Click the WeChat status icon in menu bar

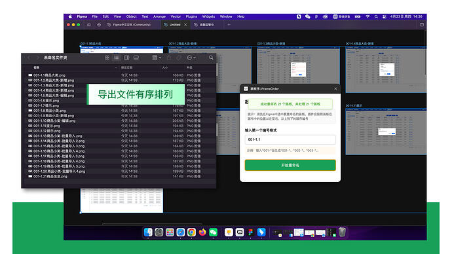coord(308,17)
